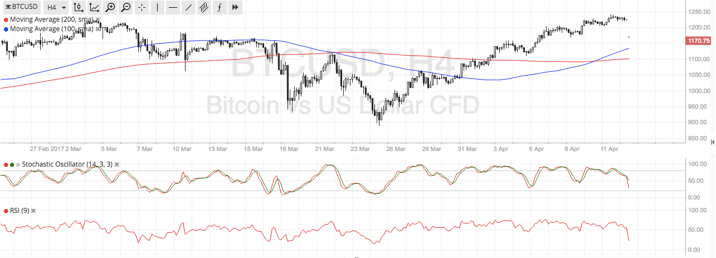Screen dimensions: 716x258
Task: Click the 31 Mar date label
Action: click(467, 149)
